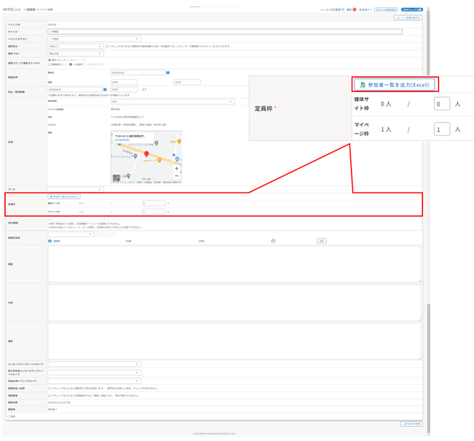Image resolution: width=474 pixels, height=441 pixels.
Task: Open the mail history menu in header
Action: click(332, 10)
